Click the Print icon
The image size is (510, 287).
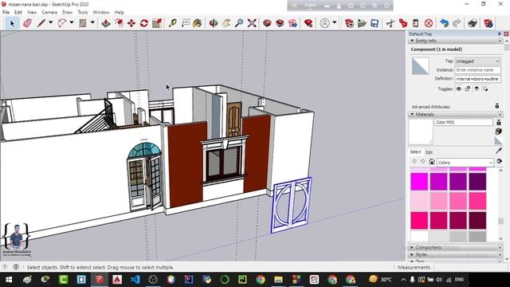pos(473,23)
